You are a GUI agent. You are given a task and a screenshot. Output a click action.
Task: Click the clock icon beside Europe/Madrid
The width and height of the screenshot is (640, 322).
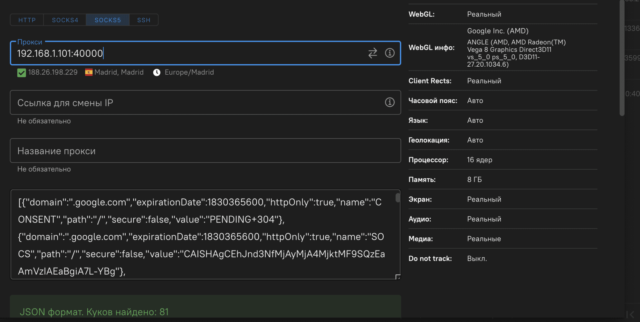click(x=157, y=72)
